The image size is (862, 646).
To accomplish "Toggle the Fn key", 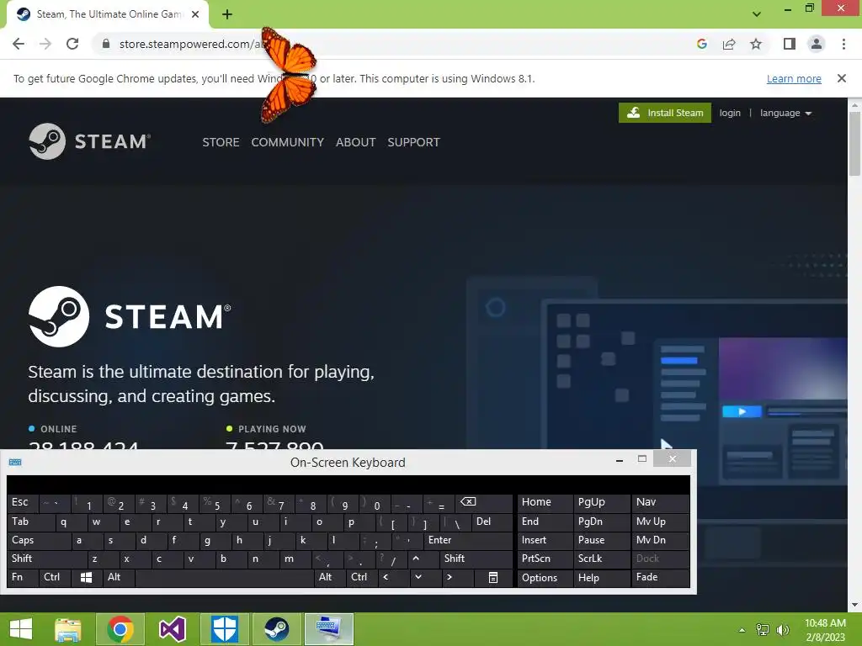I will (x=23, y=578).
